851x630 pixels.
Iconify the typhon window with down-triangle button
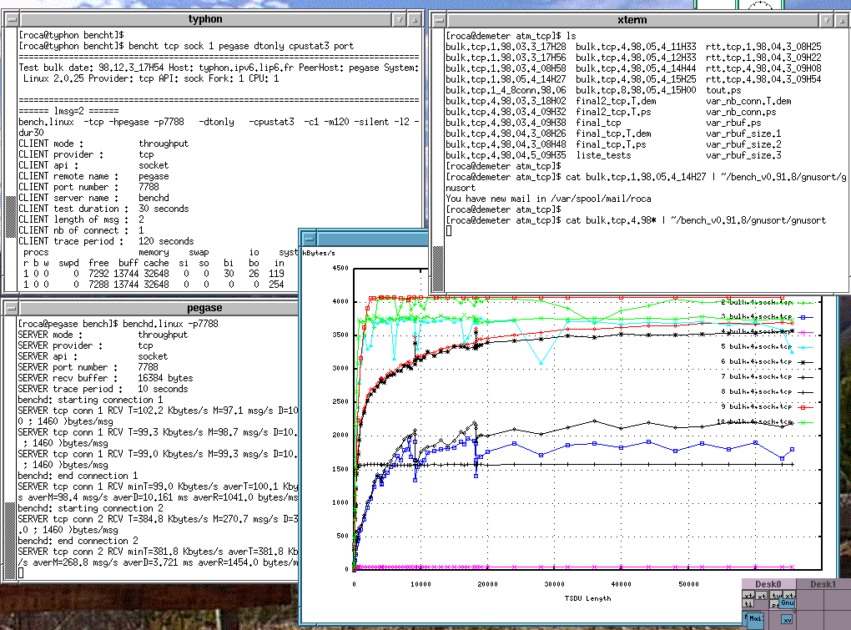[x=400, y=19]
